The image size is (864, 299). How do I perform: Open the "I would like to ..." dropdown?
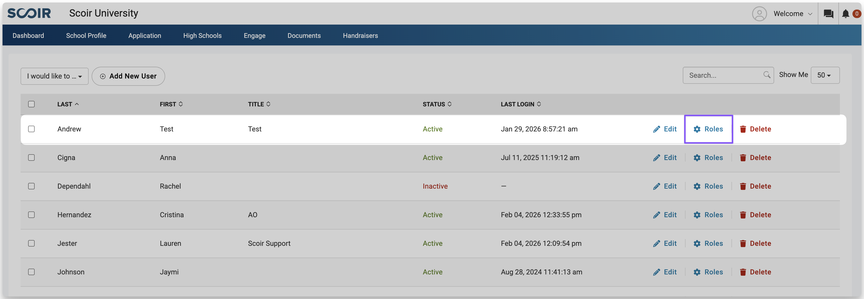(x=54, y=77)
